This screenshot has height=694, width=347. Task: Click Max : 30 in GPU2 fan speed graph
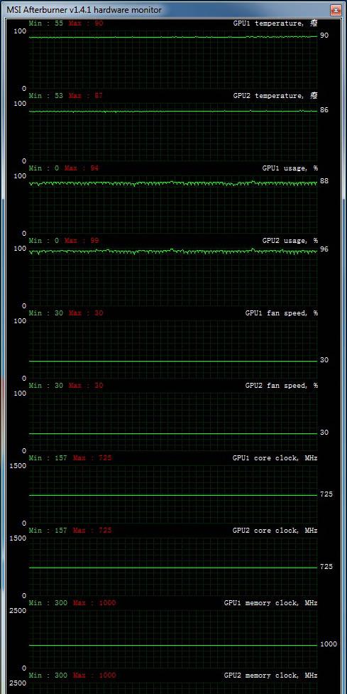click(86, 386)
